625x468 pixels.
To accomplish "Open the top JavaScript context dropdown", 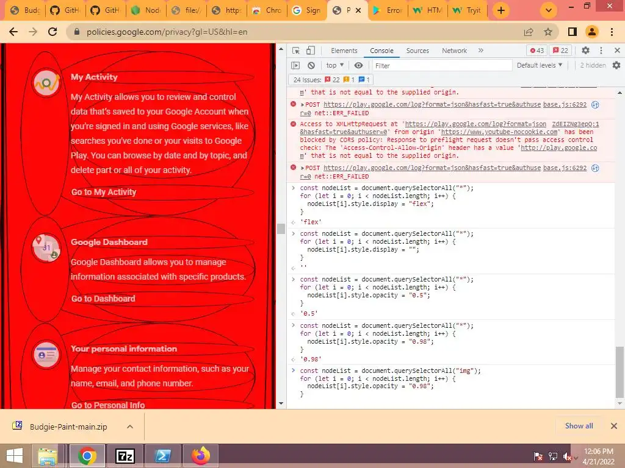I will (335, 65).
